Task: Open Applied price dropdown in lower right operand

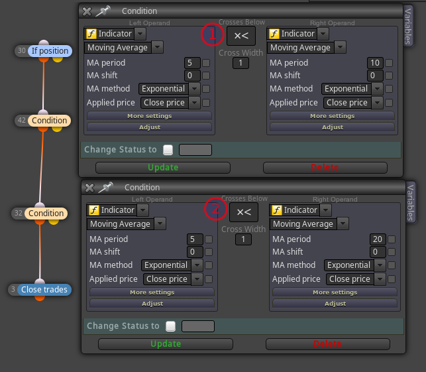Action: (380, 279)
